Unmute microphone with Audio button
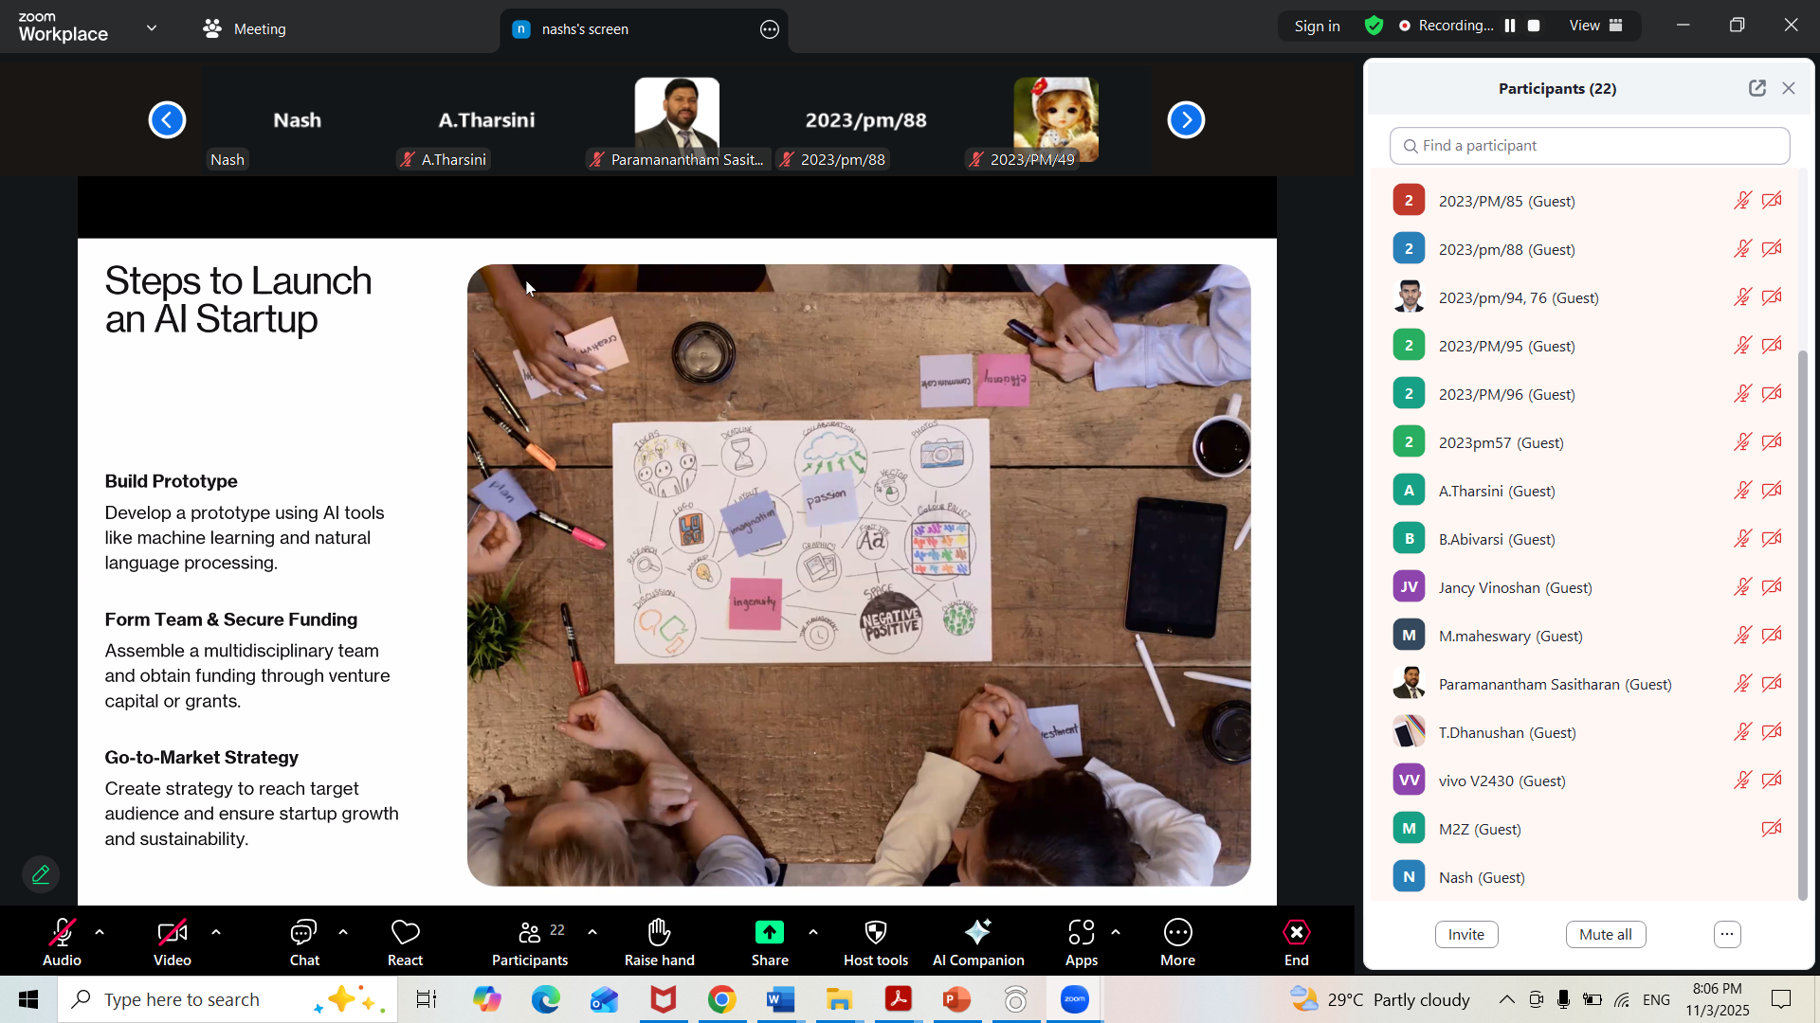The height and width of the screenshot is (1023, 1820). 62,942
